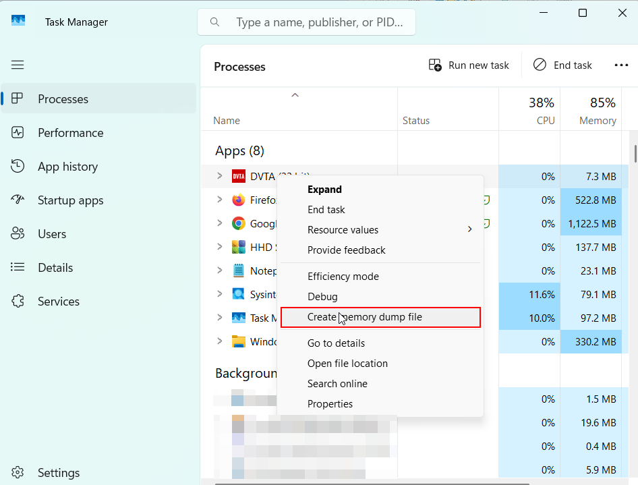638x485 pixels.
Task: Click the DVTA app icon
Action: [x=239, y=177]
